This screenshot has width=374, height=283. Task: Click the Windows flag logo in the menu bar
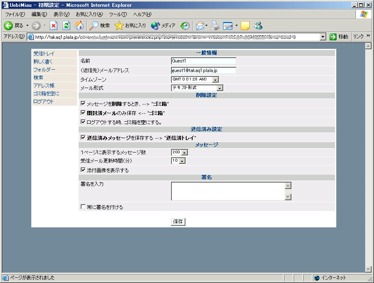pyautogui.click(x=364, y=14)
